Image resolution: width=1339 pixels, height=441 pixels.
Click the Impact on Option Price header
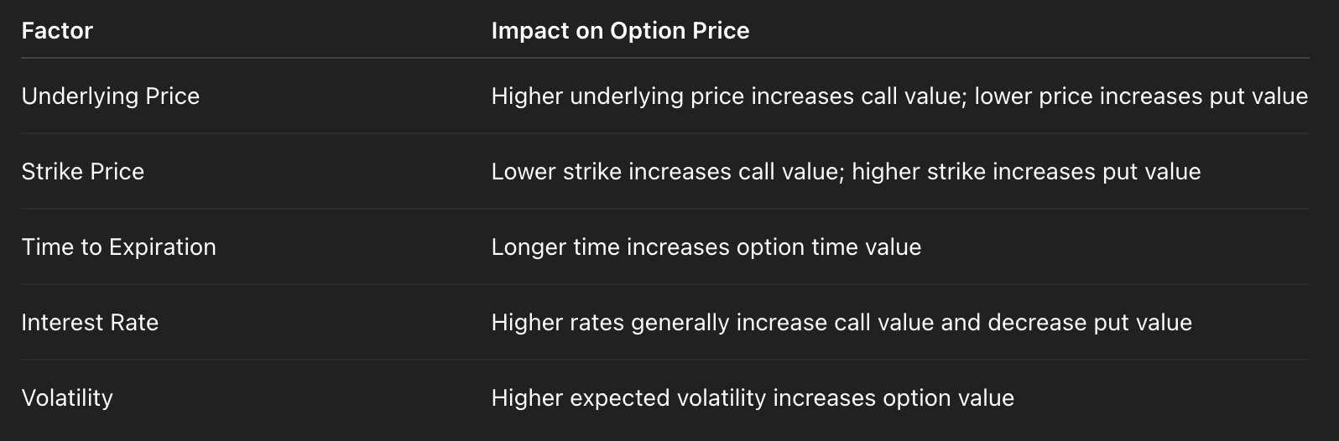tap(620, 31)
